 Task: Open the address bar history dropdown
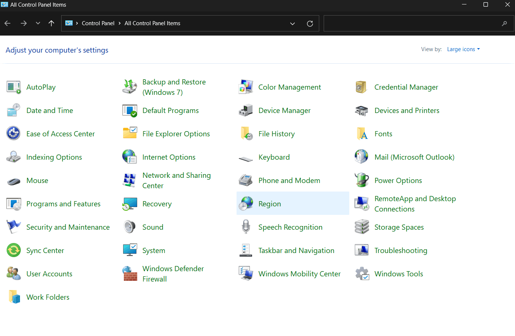tap(293, 24)
